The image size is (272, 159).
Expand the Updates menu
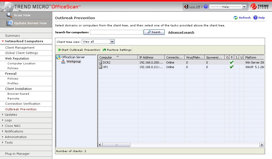coord(3,114)
